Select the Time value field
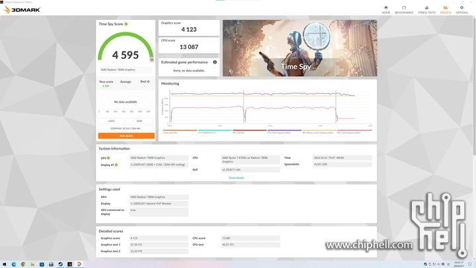The width and height of the screenshot is (476, 268). point(342,157)
